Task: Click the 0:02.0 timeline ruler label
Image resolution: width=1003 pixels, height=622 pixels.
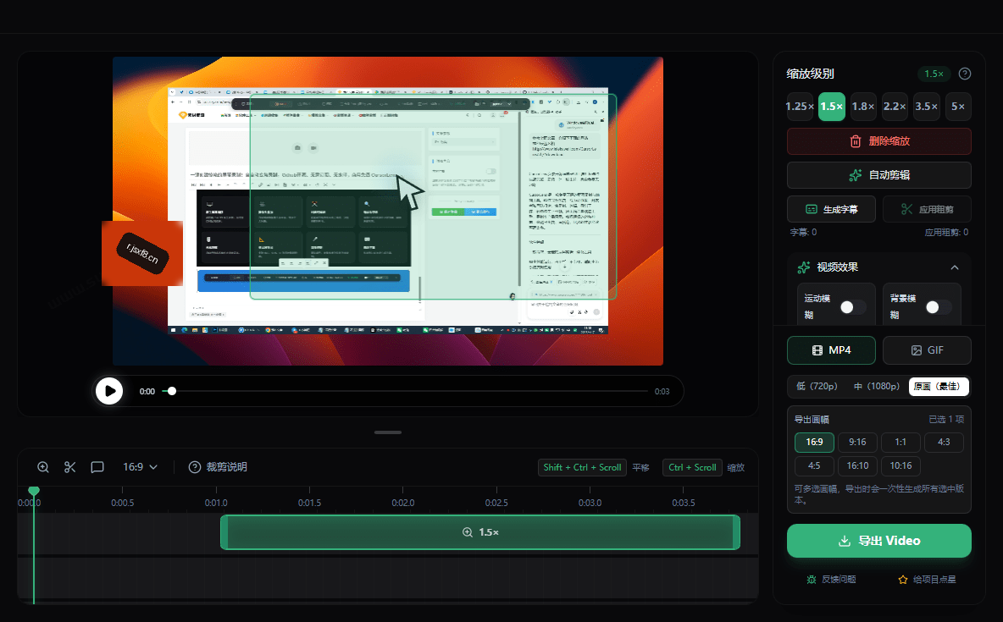Action: (x=403, y=503)
